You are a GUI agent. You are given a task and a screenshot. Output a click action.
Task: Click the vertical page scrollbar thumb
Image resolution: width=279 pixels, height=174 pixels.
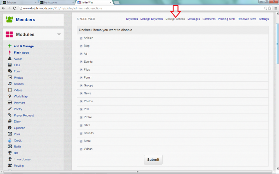[x=277, y=44]
